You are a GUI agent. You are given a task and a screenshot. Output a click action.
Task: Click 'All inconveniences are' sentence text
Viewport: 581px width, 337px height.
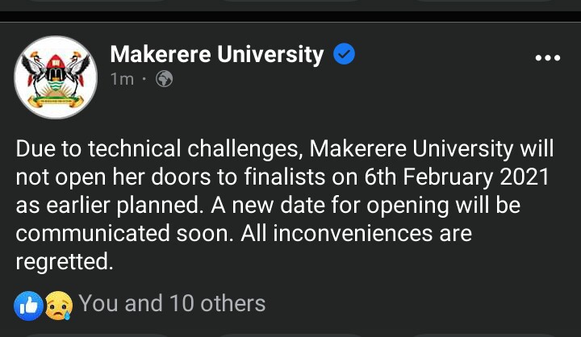point(357,234)
